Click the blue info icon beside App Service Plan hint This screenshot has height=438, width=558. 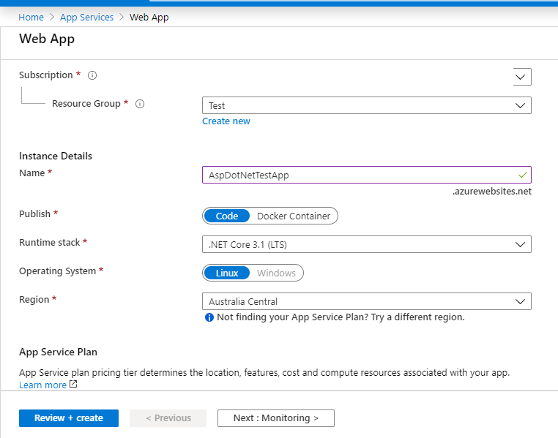click(209, 317)
